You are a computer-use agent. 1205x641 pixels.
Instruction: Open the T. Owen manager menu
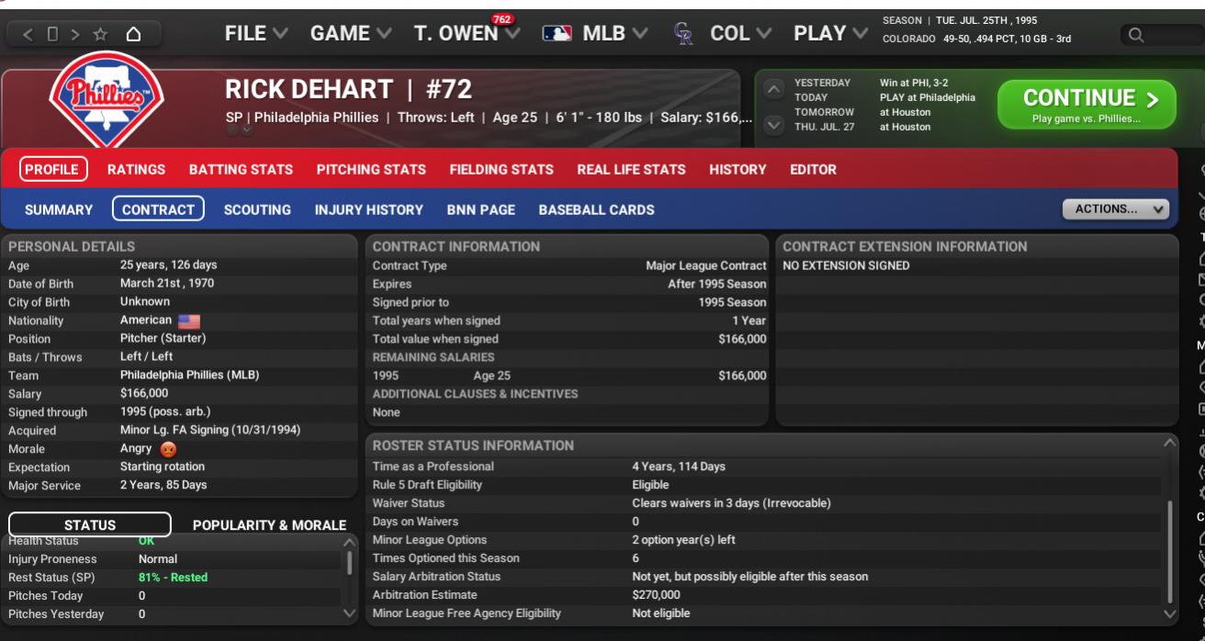pyautogui.click(x=466, y=34)
